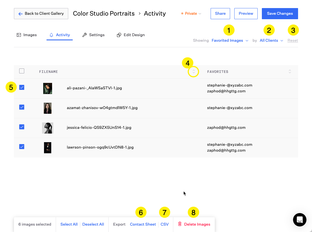312x232 pixels.
Task: Open the Favorited Images filter dropdown
Action: pos(230,41)
